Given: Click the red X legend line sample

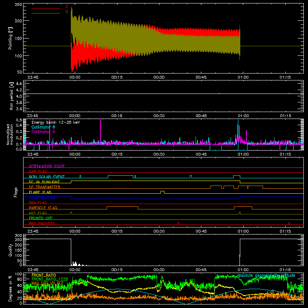Looking at the screenshot, I should [46, 8].
